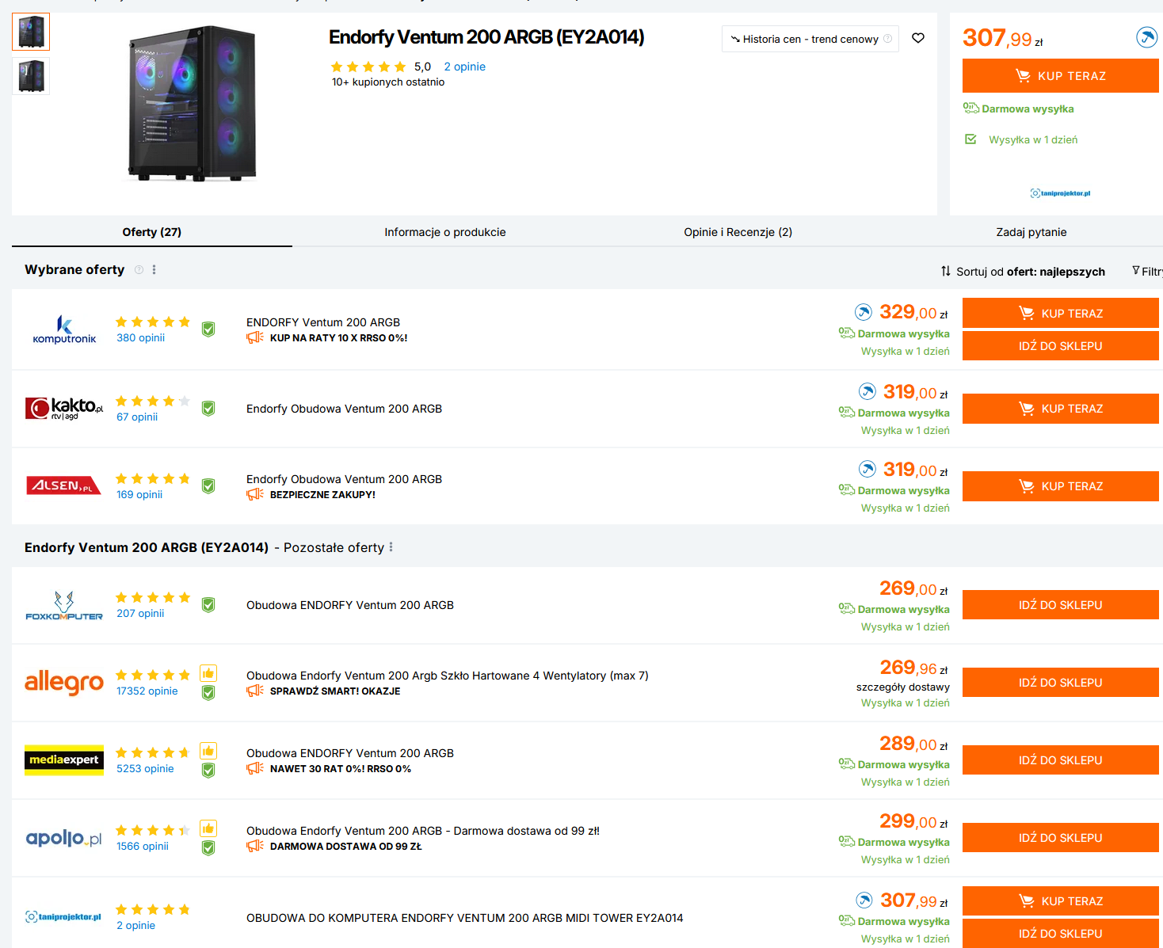Open Foxkomputer 207 opinii link
The width and height of the screenshot is (1163, 948).
(140, 614)
